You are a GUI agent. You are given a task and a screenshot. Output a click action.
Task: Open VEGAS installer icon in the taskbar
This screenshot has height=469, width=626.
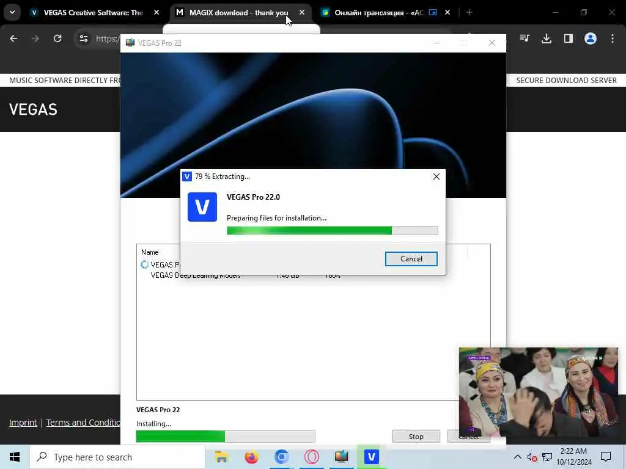(x=341, y=457)
